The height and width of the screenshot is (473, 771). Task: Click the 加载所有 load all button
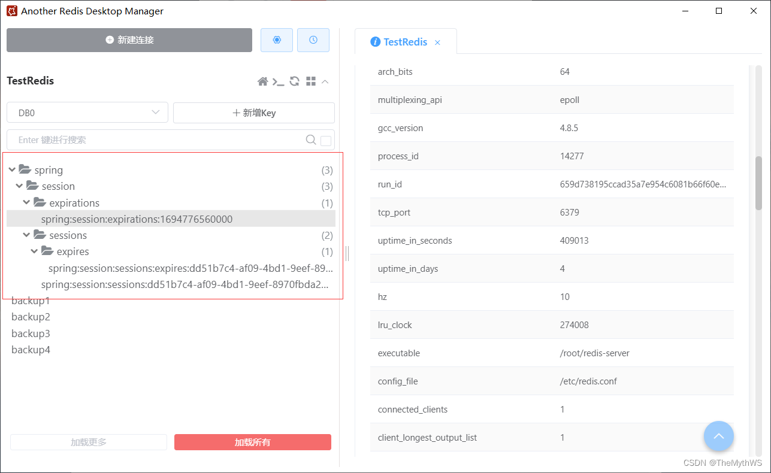253,442
